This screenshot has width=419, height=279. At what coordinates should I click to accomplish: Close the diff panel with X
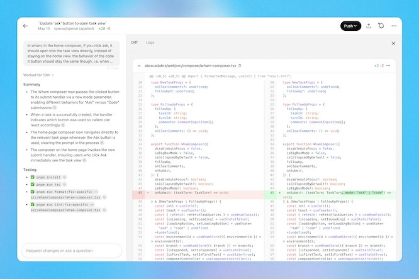click(393, 43)
